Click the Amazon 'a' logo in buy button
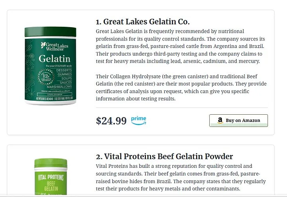The width and height of the screenshot is (287, 197). pos(220,120)
